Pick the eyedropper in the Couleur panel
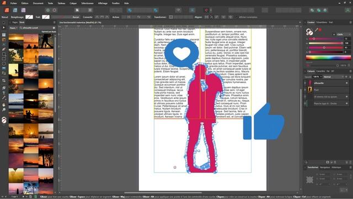 [316, 29]
